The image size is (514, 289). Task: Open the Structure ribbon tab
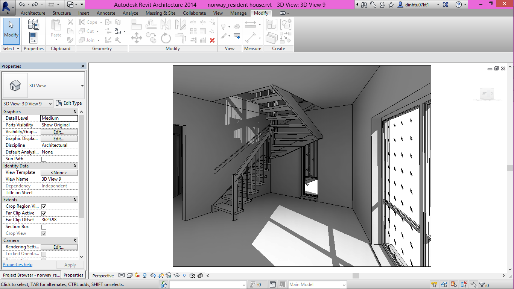(x=62, y=13)
